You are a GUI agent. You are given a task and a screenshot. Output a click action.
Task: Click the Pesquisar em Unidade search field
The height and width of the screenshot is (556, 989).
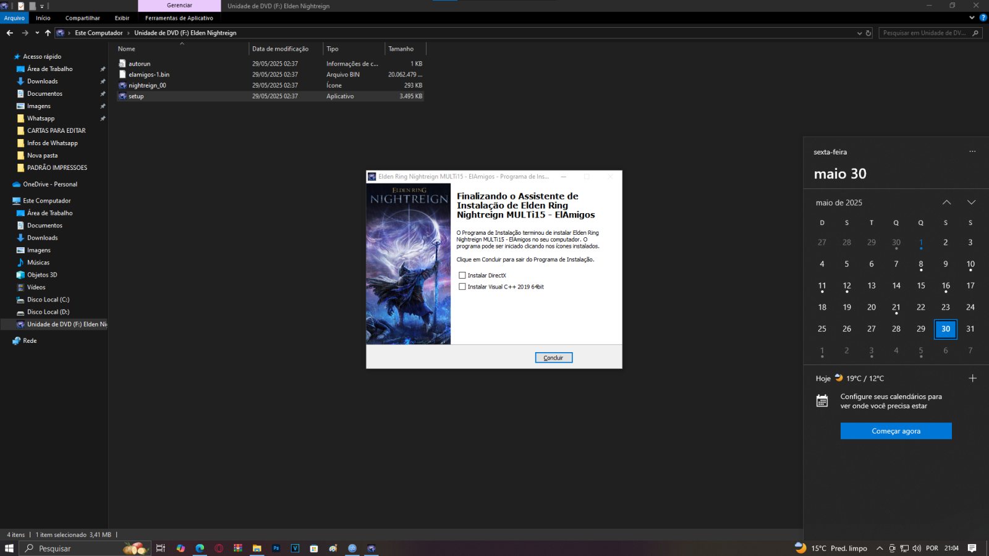click(x=924, y=33)
